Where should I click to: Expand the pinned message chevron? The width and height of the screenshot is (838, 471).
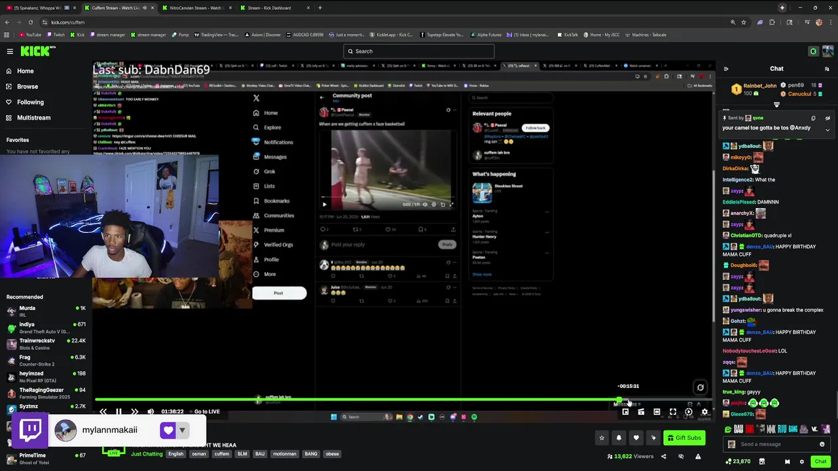coord(828,130)
